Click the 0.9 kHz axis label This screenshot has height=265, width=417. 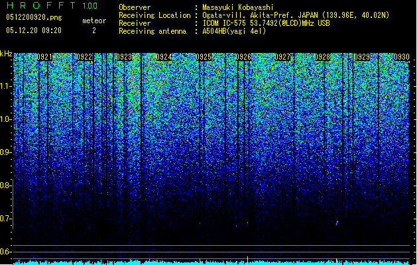click(6, 152)
